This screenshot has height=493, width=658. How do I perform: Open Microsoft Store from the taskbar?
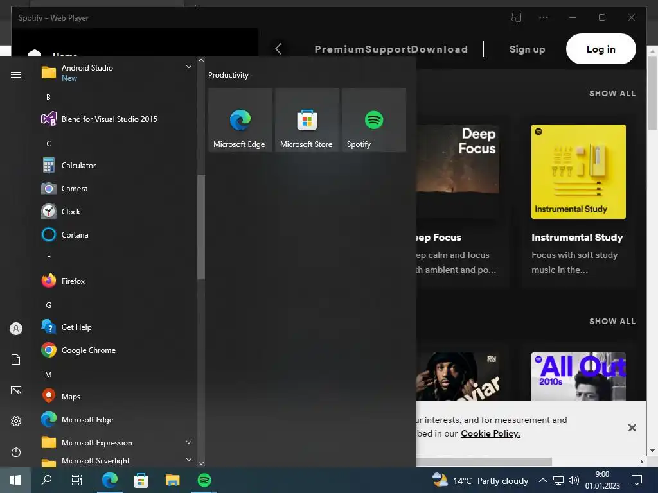click(x=141, y=480)
